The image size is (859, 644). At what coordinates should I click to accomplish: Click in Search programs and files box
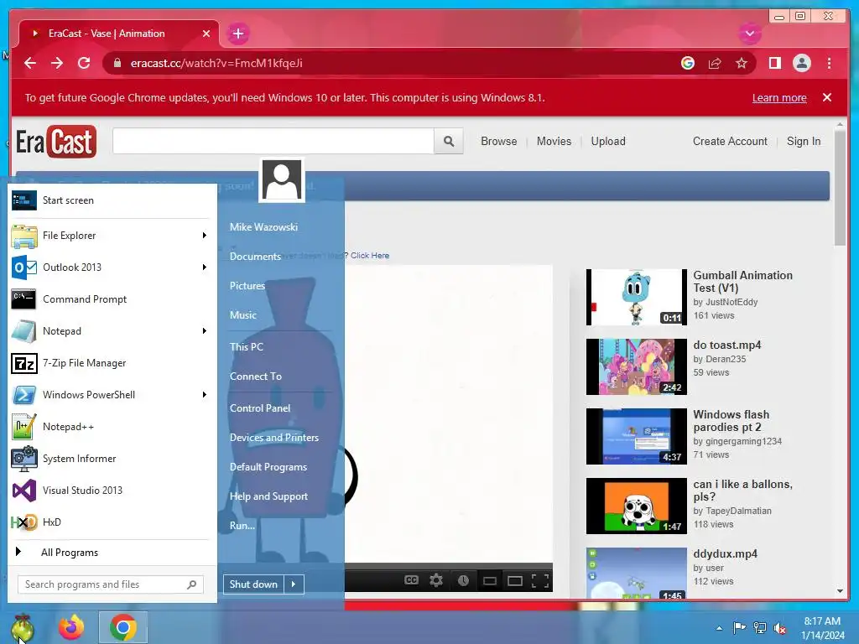[111, 584]
